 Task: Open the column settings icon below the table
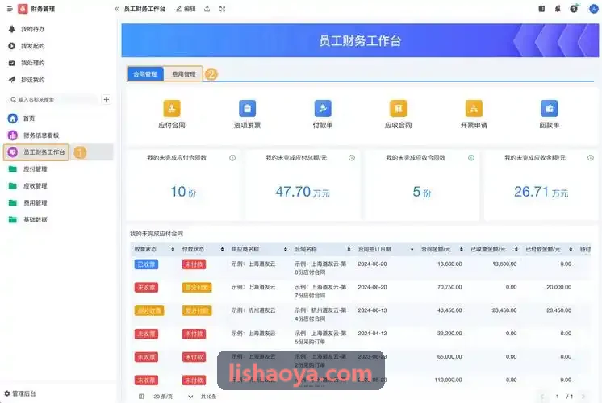click(x=141, y=397)
